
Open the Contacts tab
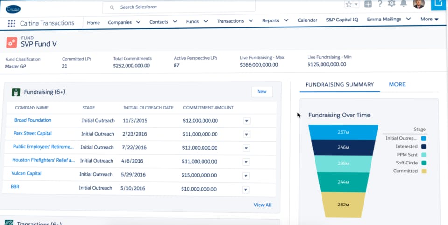pyautogui.click(x=159, y=22)
